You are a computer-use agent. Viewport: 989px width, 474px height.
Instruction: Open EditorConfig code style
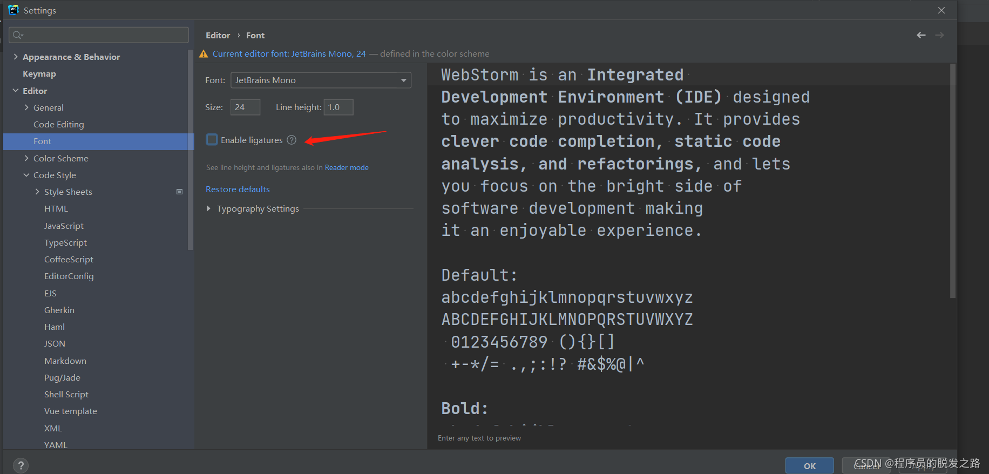point(69,276)
